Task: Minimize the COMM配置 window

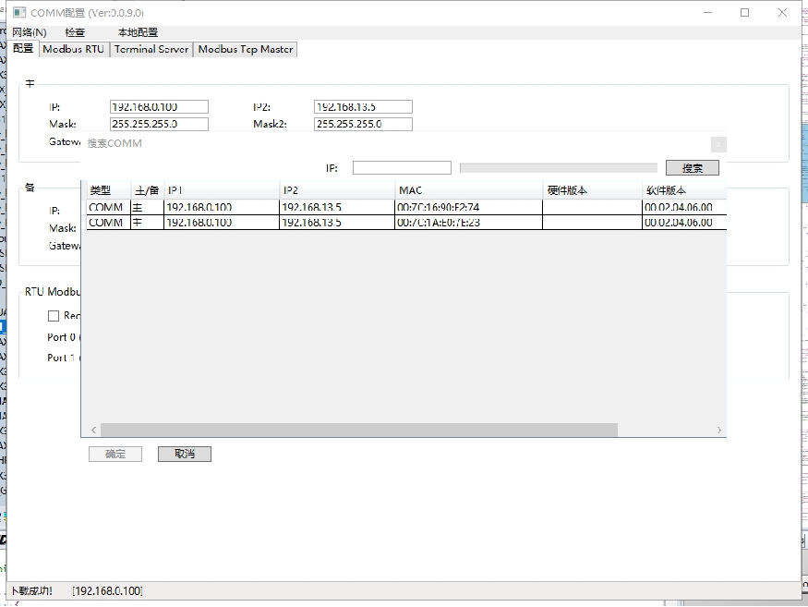Action: pyautogui.click(x=707, y=13)
